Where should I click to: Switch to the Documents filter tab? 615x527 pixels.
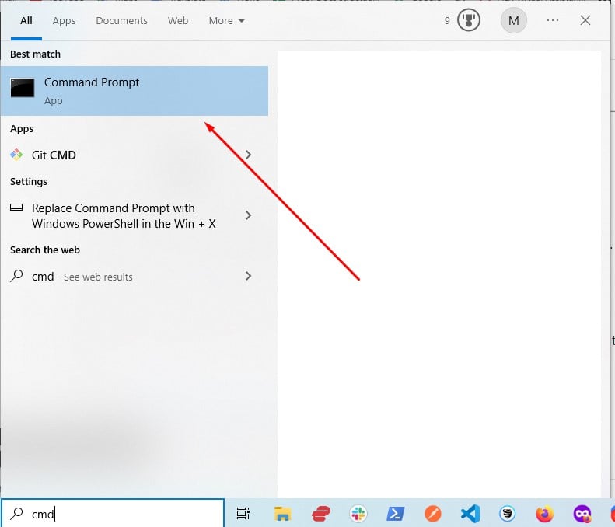(x=121, y=20)
